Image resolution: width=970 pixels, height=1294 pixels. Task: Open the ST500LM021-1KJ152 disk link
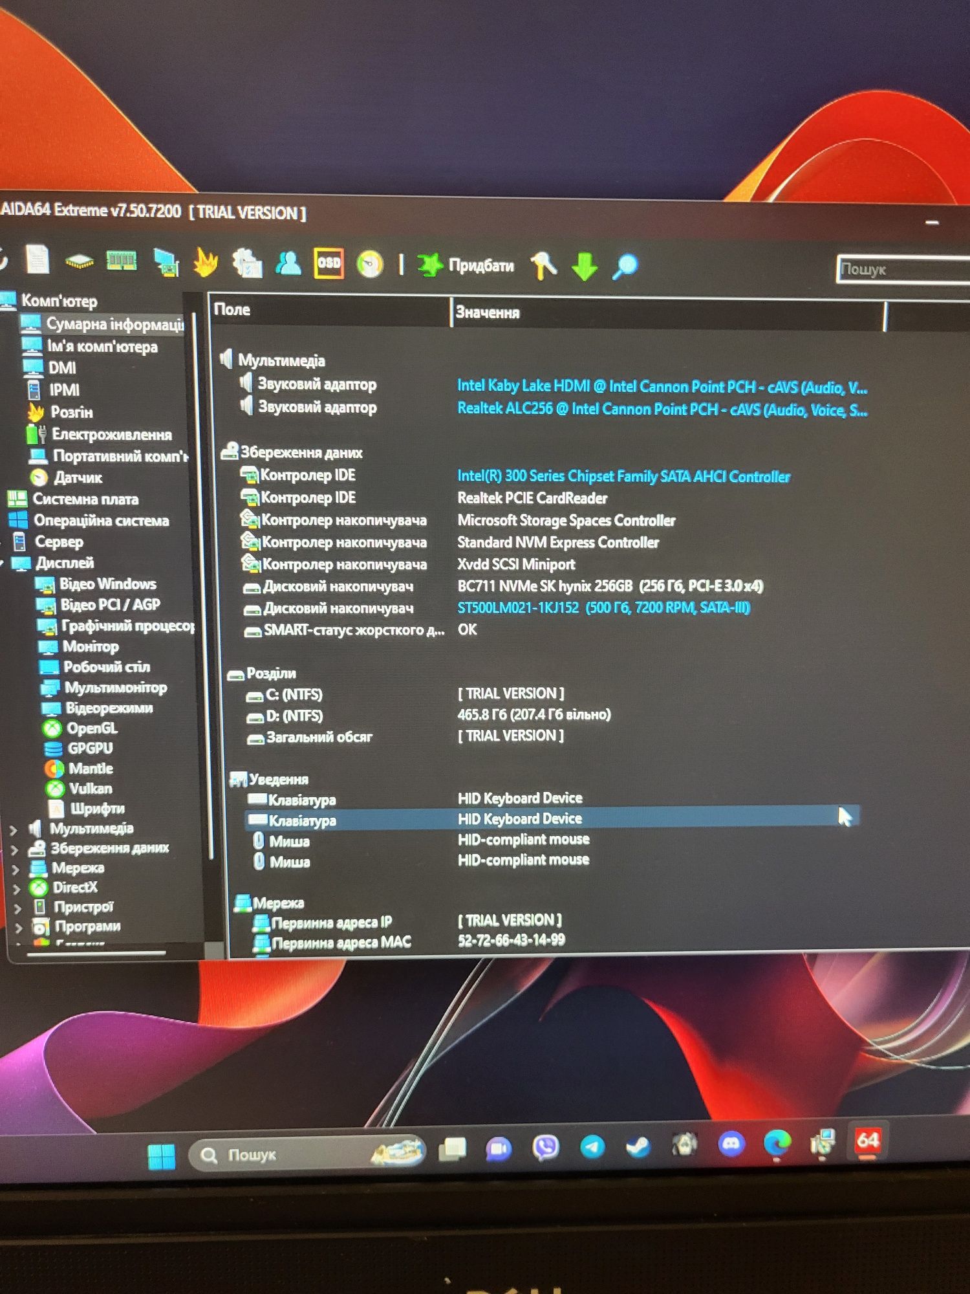point(603,608)
